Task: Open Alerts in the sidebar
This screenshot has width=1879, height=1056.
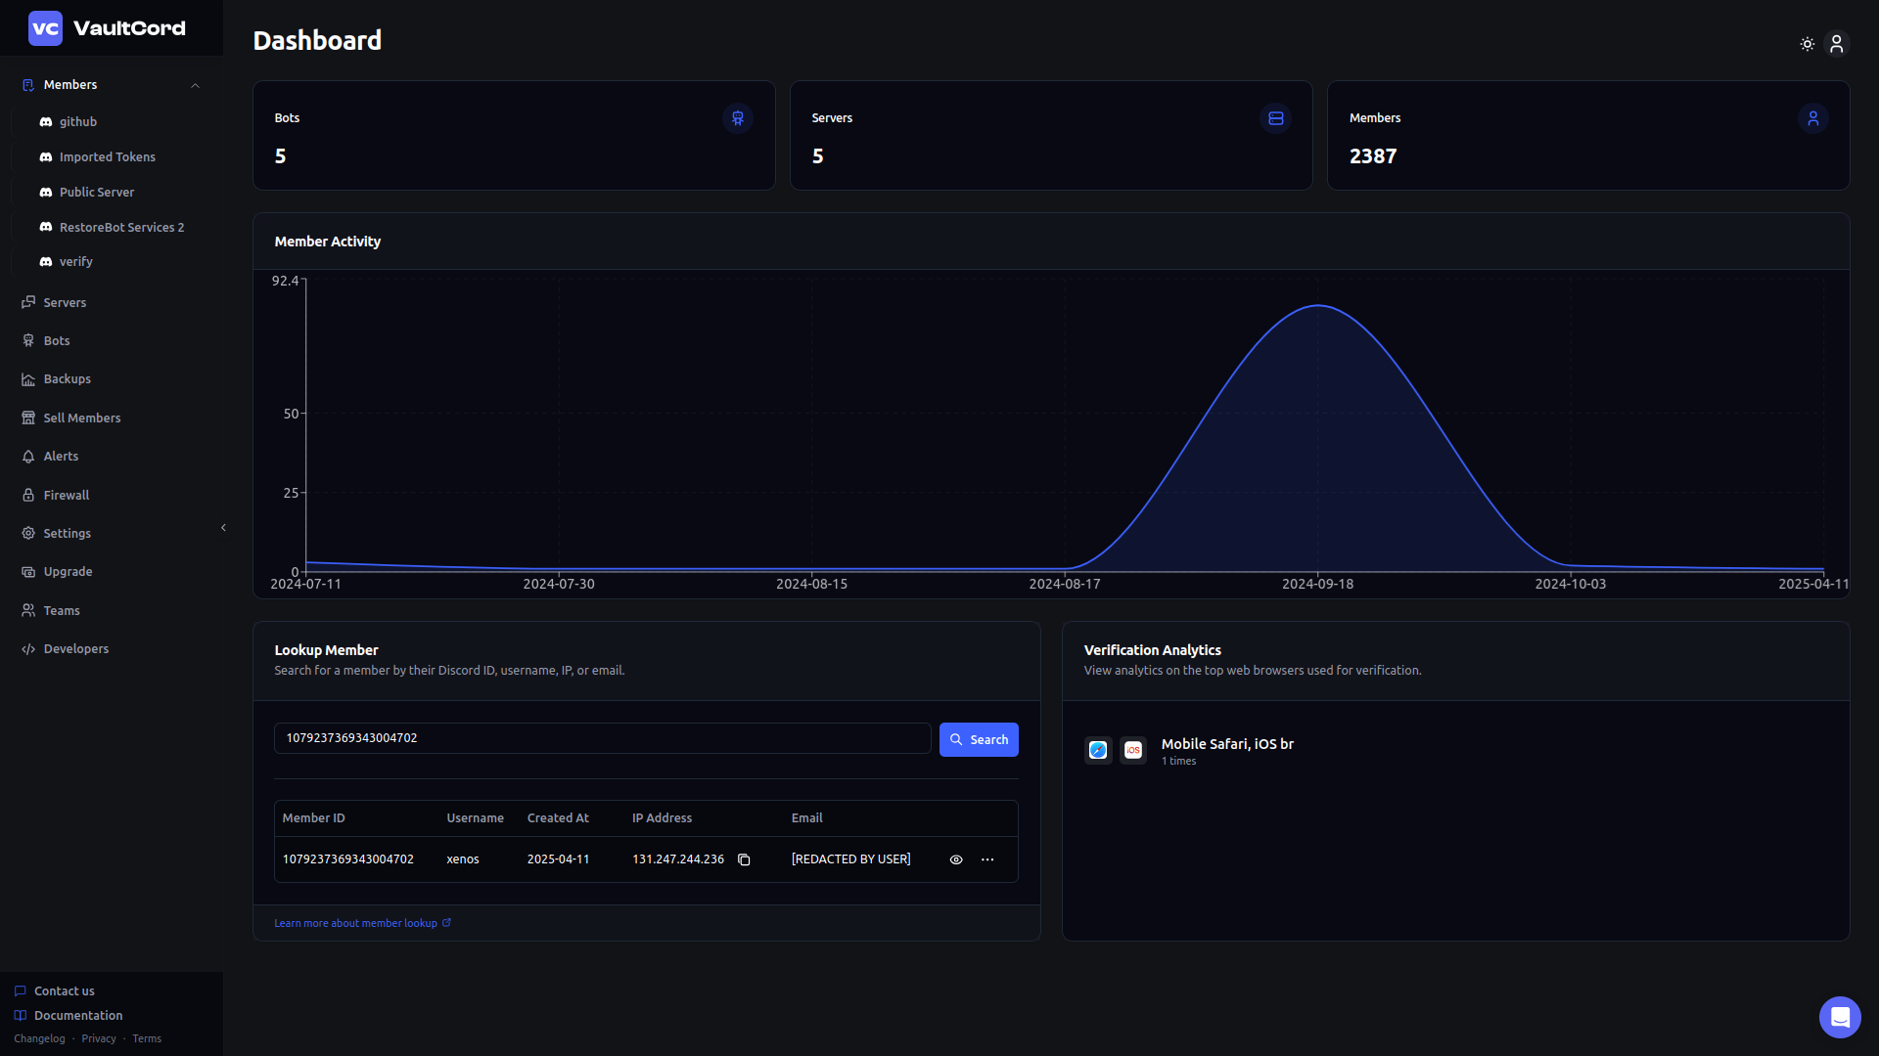Action: click(61, 456)
